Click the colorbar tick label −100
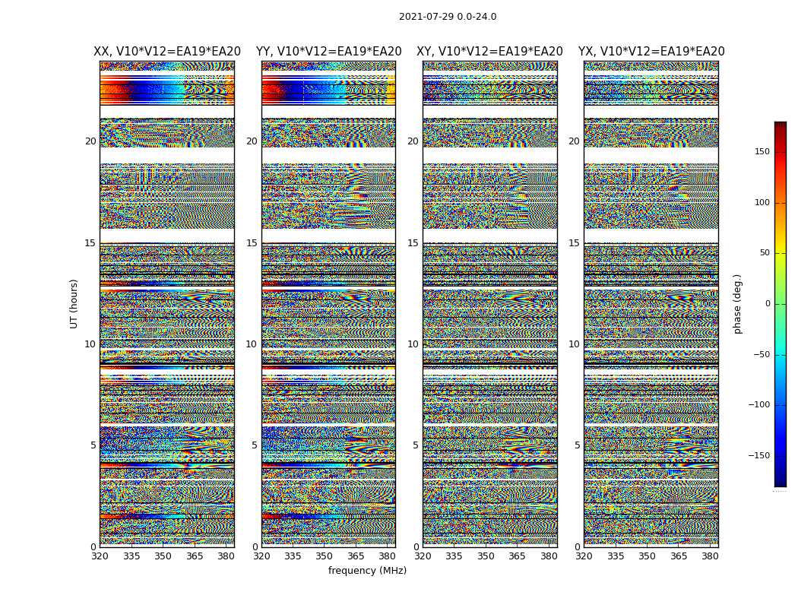The image size is (798, 608). tap(759, 405)
